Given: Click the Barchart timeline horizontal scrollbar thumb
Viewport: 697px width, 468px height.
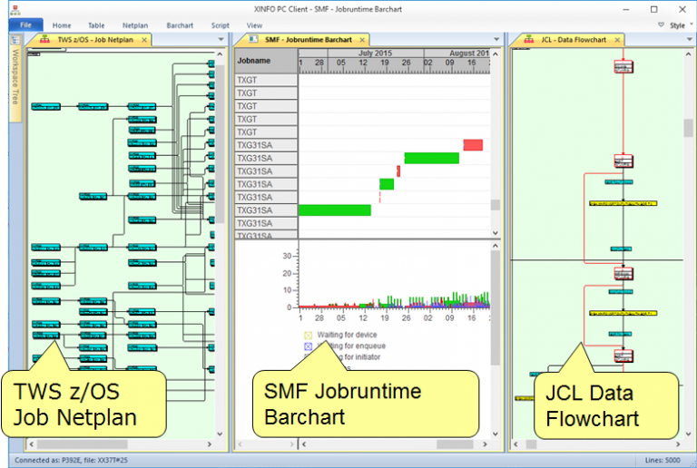Looking at the screenshot, I should (455, 444).
